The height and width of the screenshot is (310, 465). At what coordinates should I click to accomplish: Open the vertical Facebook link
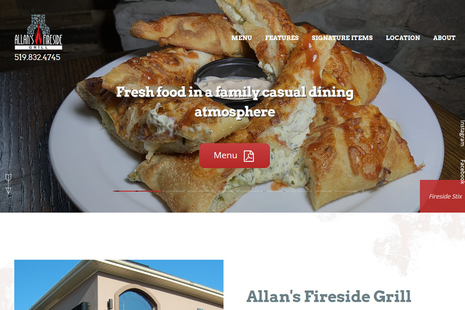point(462,172)
